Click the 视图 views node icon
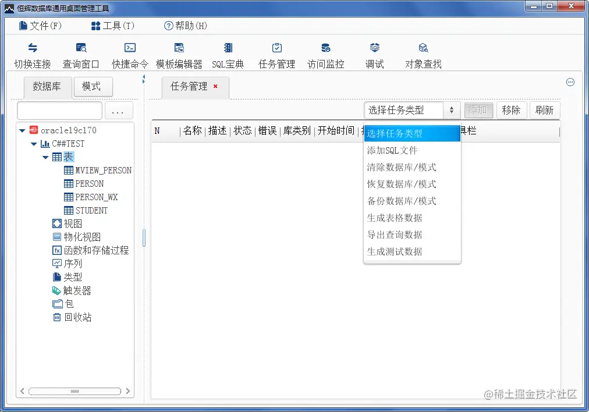This screenshot has width=589, height=412. click(x=56, y=223)
